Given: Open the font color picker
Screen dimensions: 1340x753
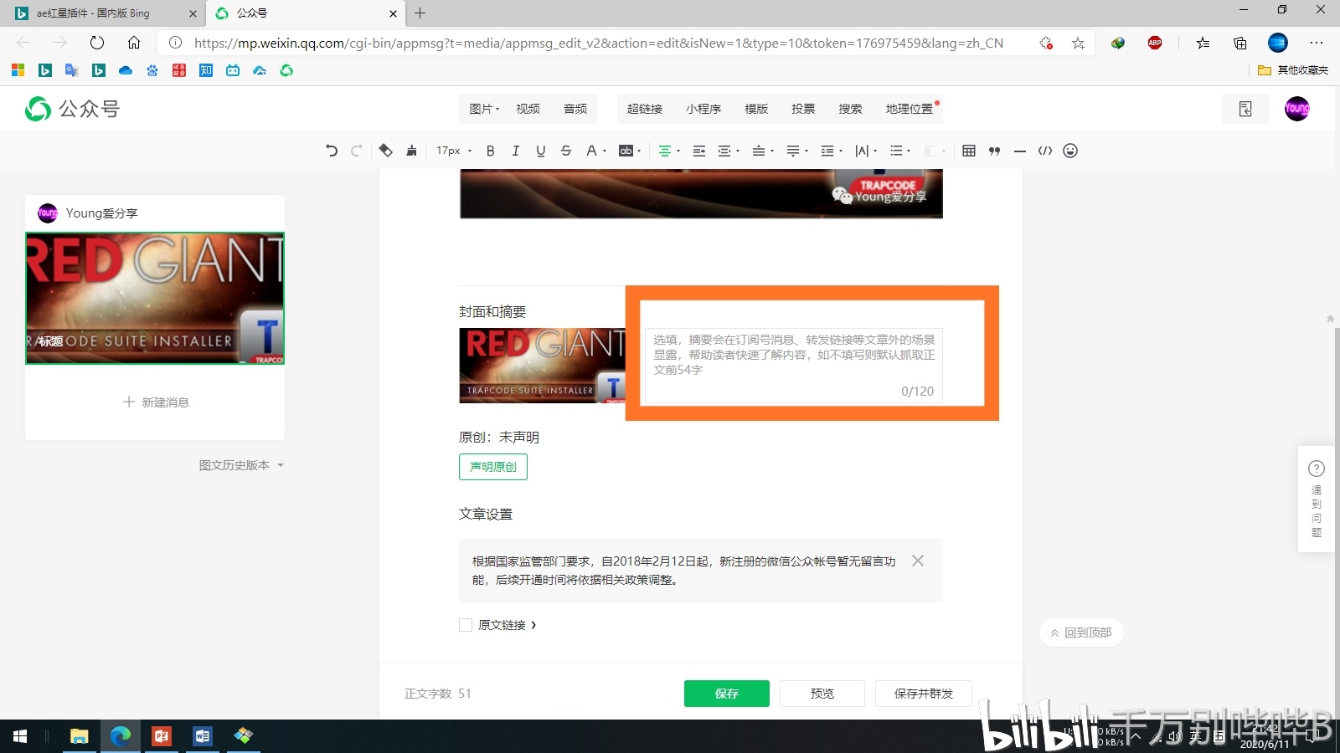Looking at the screenshot, I should (593, 151).
